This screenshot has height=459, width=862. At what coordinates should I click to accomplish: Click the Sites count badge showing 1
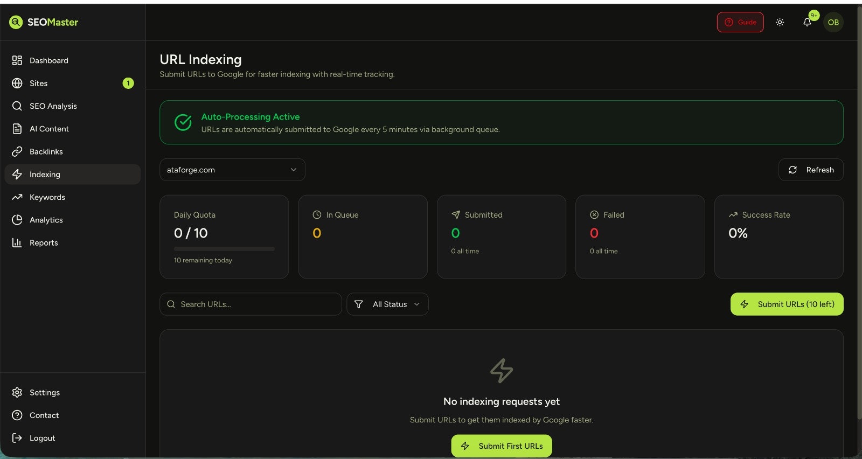pos(128,83)
